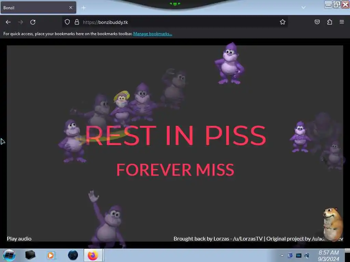Open the black box taskbar icon
The height and width of the screenshot is (262, 350).
coord(30,255)
